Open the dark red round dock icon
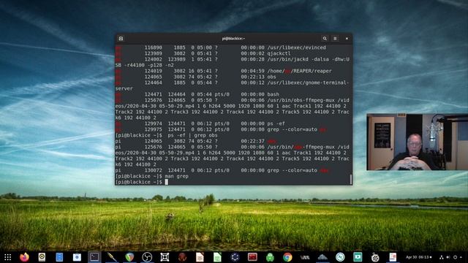 click(182, 257)
